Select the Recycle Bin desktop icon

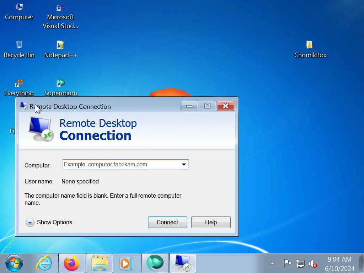pyautogui.click(x=19, y=49)
